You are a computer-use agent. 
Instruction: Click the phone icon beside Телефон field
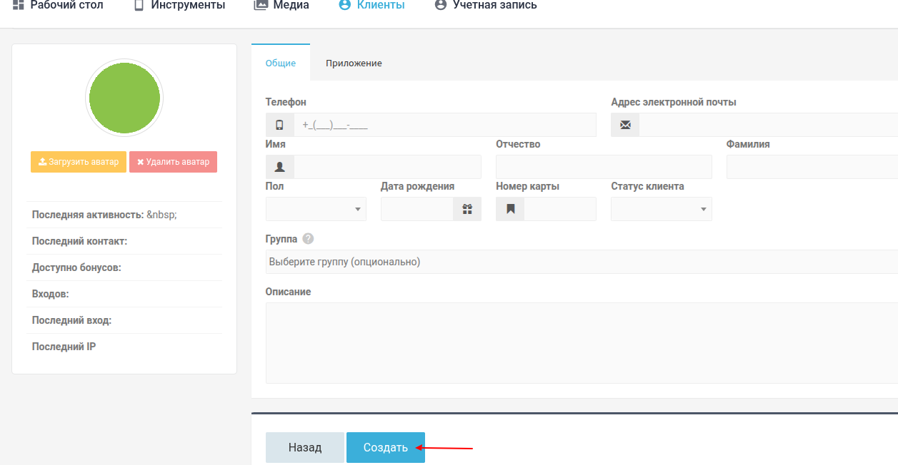click(x=279, y=125)
